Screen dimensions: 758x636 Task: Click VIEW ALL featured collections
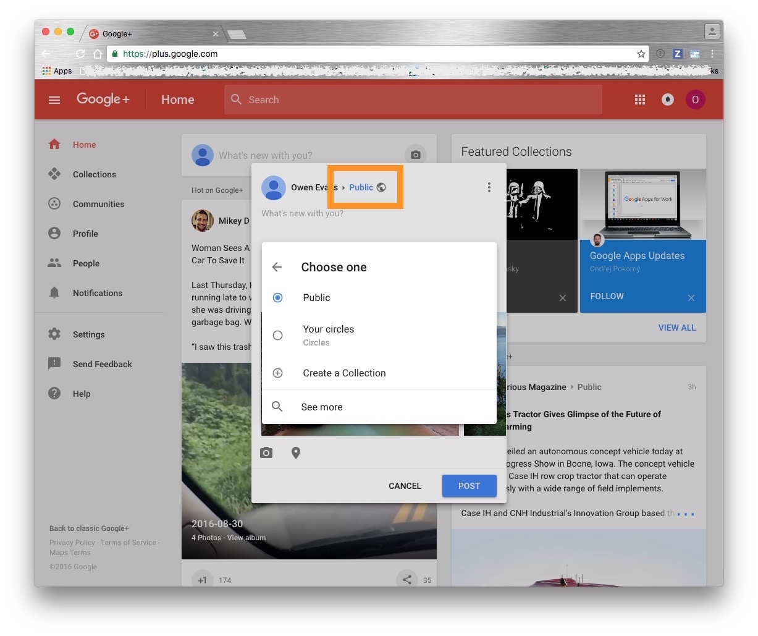coord(677,328)
